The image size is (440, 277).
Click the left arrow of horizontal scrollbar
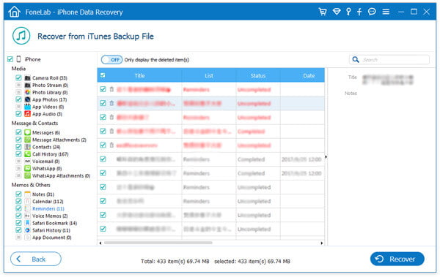tap(100, 243)
